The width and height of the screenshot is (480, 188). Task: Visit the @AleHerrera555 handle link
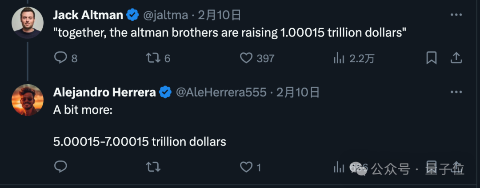click(x=221, y=93)
